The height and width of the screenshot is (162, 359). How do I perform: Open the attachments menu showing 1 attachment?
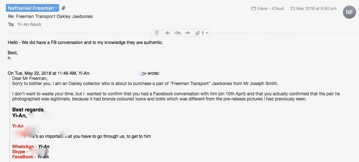tap(202, 33)
